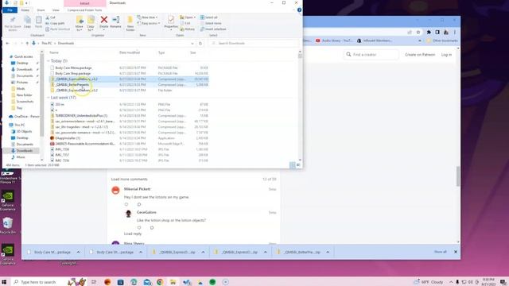
Task: Open options arrow for _QMBiBi_BetterPre...zip download
Action: tap(328, 252)
